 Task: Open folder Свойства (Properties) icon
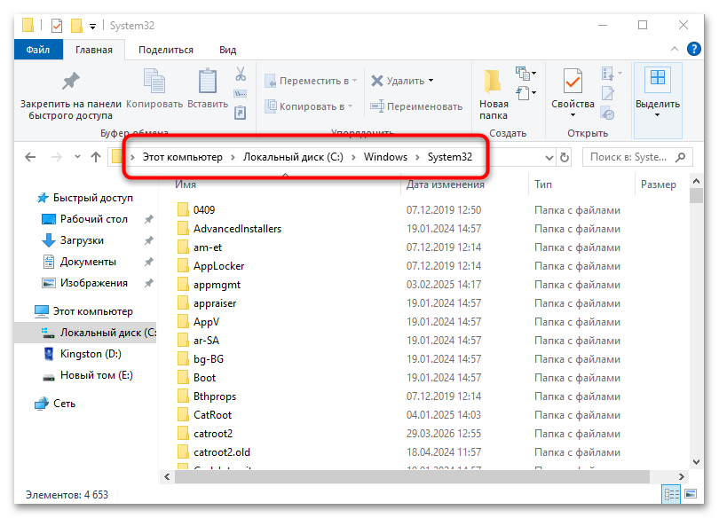click(573, 82)
